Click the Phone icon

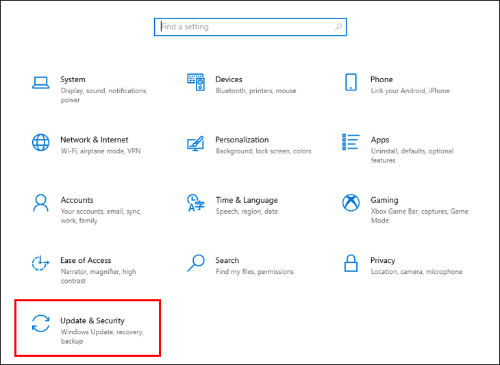click(351, 82)
